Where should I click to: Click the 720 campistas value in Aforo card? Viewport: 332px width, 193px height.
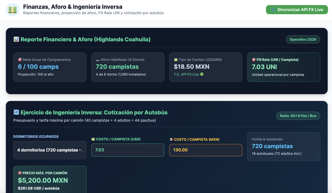117,66
